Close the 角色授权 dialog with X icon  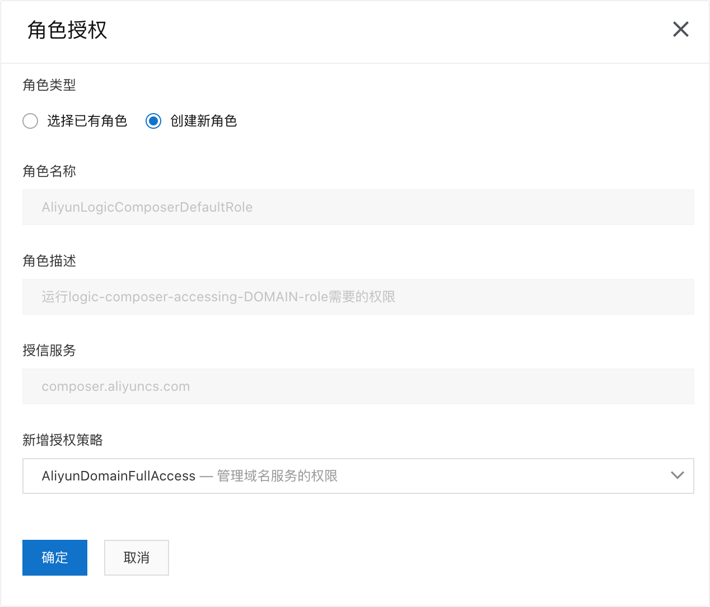pos(680,29)
